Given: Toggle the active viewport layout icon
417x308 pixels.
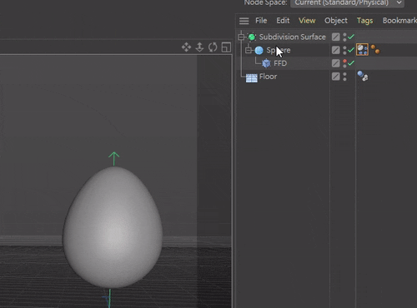Looking at the screenshot, I should tap(226, 47).
